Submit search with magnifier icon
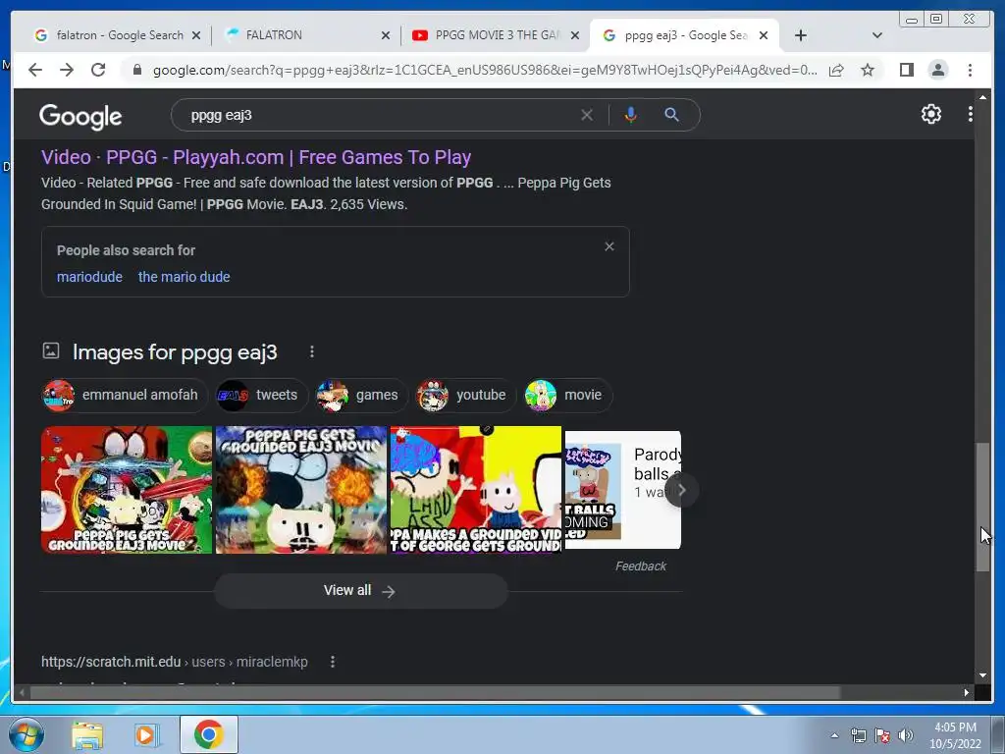Screen dimensions: 1005x754 pos(671,115)
